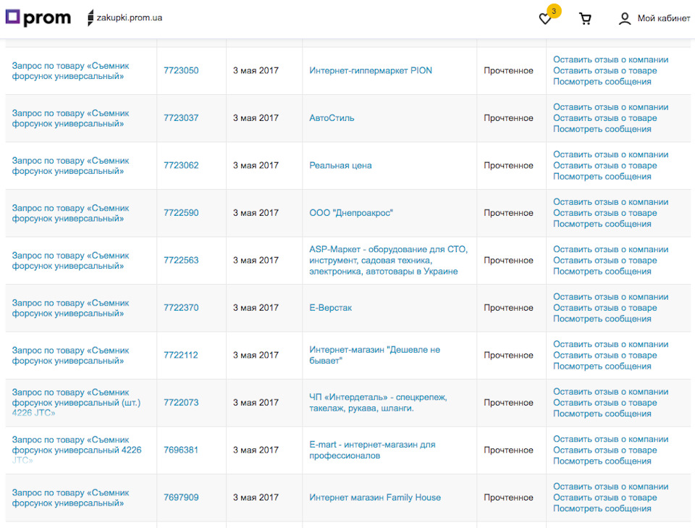Open Интернет магазин Family House link
Viewport: 695px width, 528px height.
click(x=375, y=498)
